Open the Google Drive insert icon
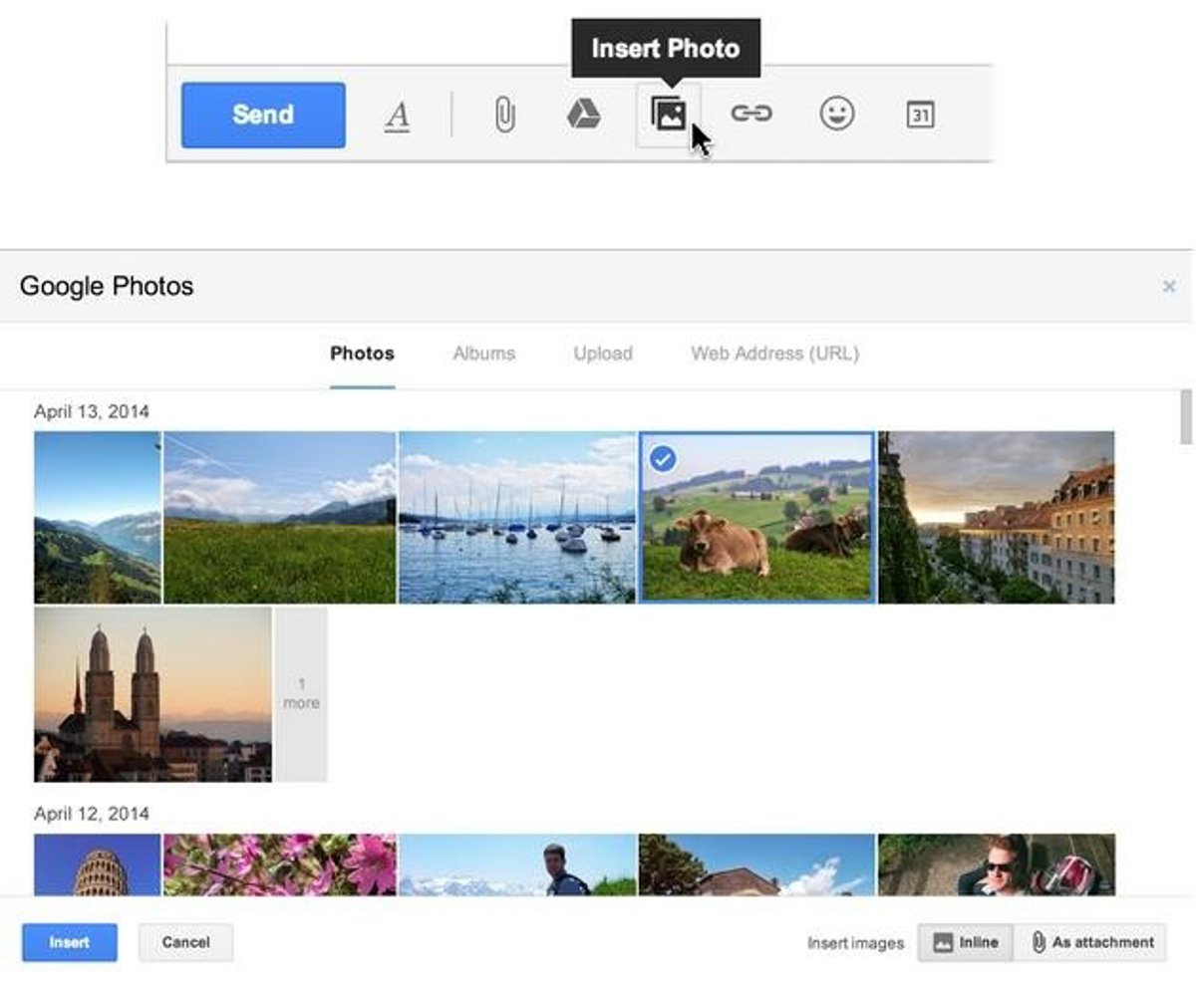The image size is (1196, 982). coord(583,116)
